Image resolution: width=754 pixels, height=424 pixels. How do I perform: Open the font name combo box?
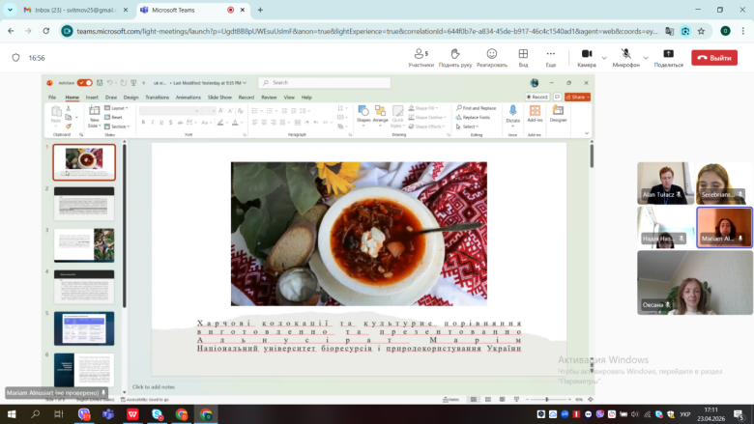tap(169, 111)
